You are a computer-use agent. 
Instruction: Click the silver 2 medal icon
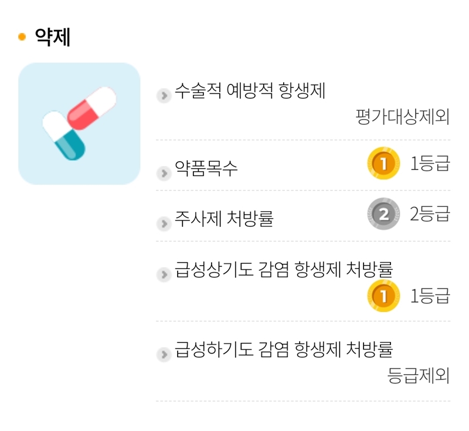pos(383,214)
